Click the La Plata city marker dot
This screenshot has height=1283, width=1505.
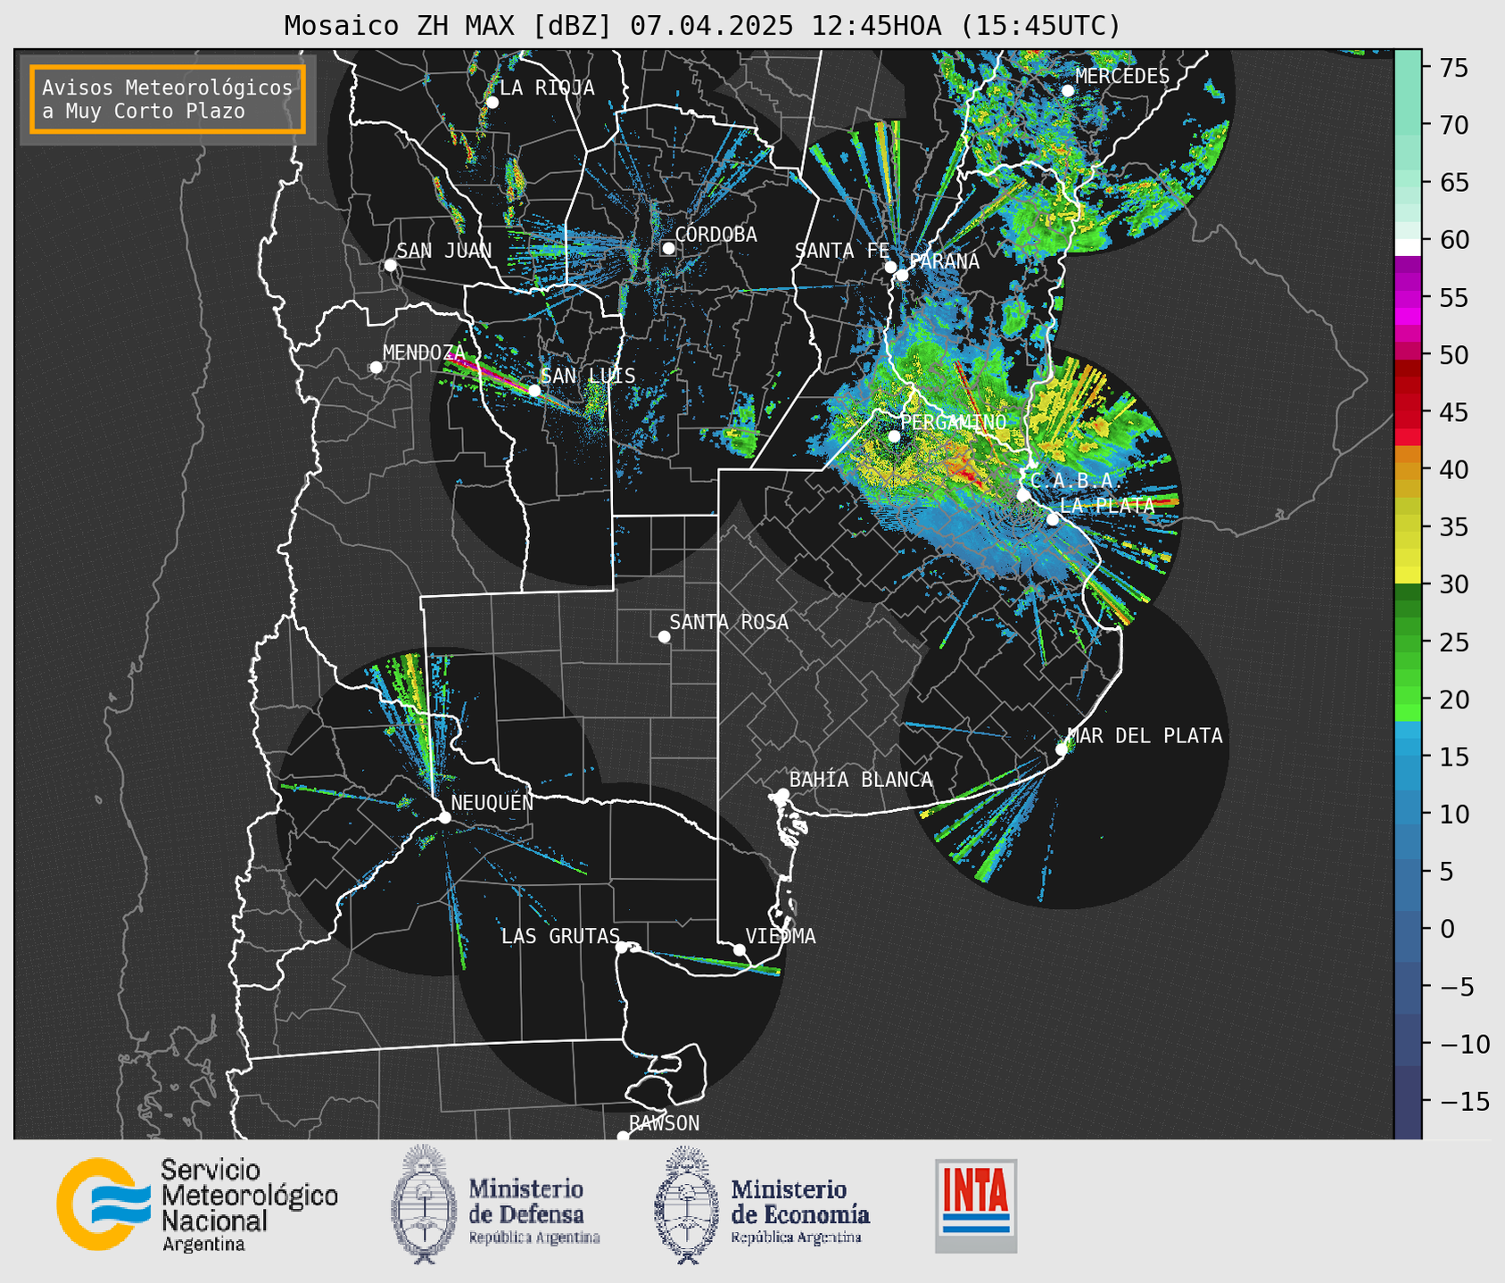1053,519
